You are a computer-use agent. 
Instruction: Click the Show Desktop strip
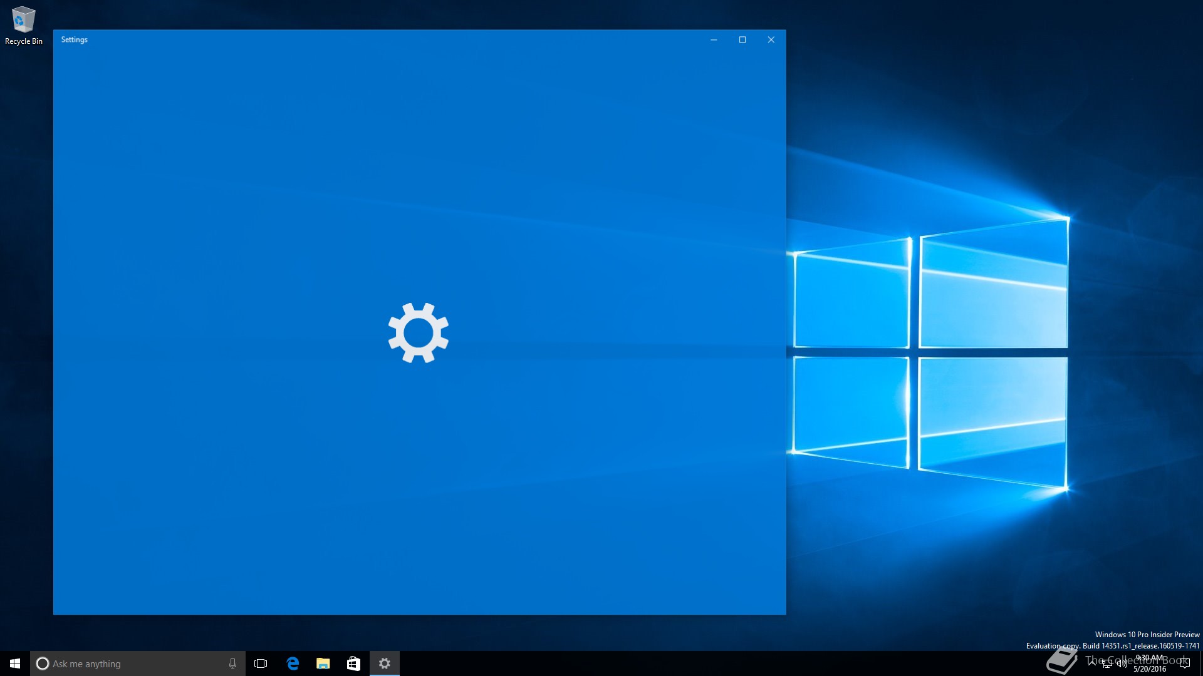pos(1200,663)
